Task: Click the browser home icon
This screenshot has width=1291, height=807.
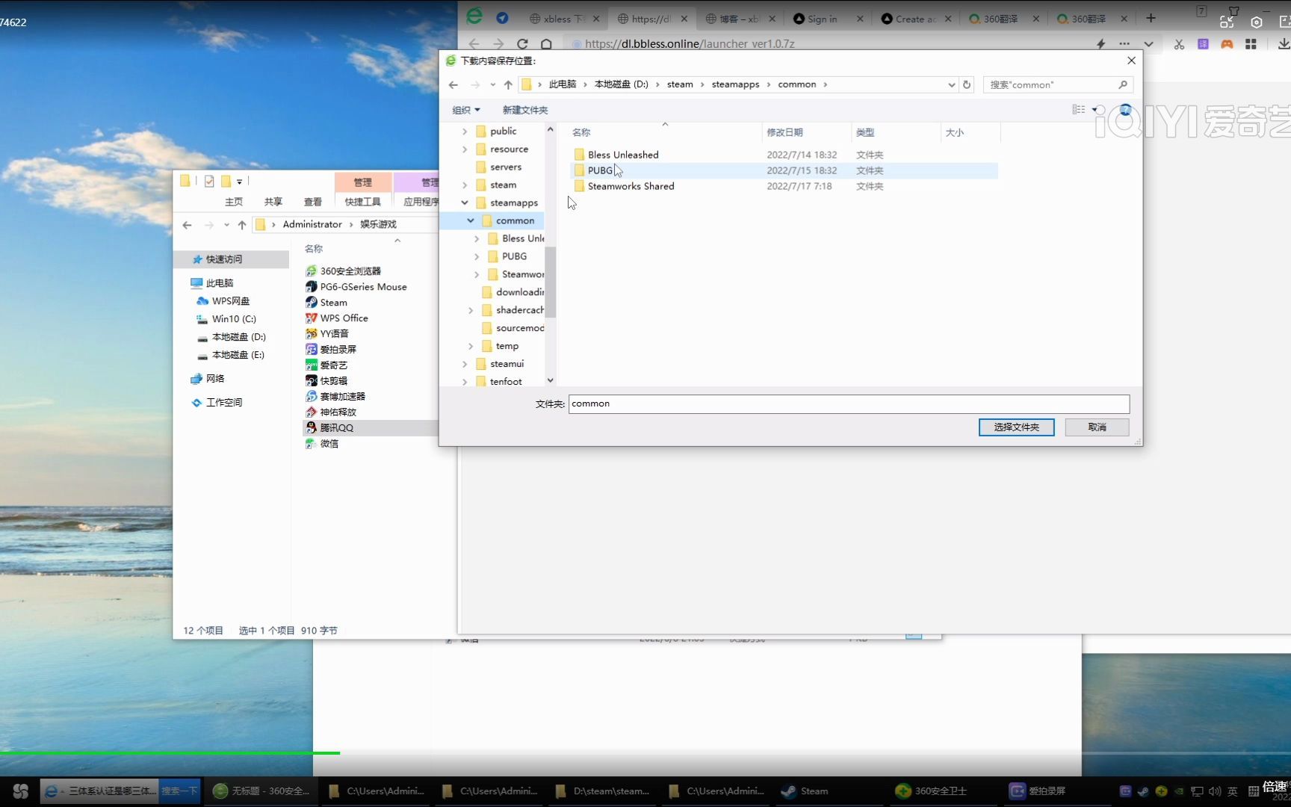Action: [x=546, y=44]
